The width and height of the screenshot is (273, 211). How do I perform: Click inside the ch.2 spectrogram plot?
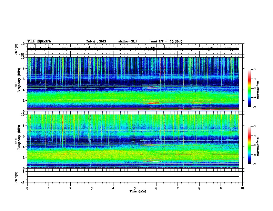point(133,141)
